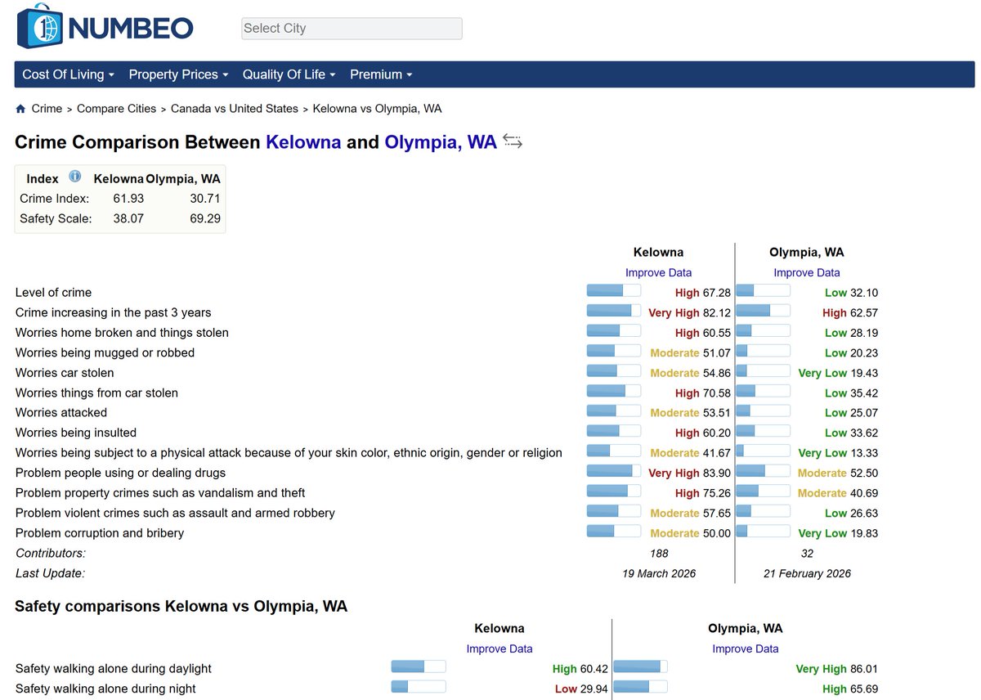Go to Compare Cities breadcrumb
The height and width of the screenshot is (700, 981).
click(x=116, y=109)
